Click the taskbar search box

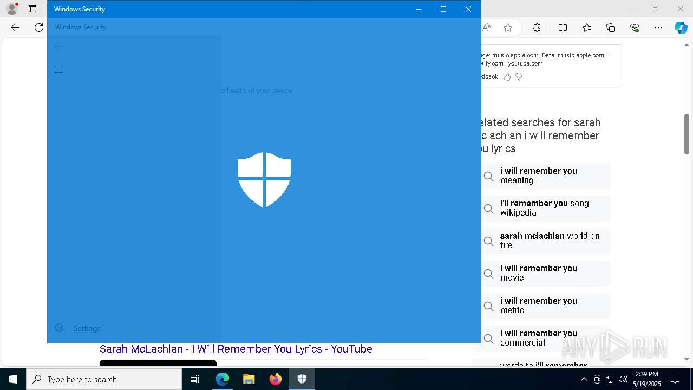tap(104, 379)
